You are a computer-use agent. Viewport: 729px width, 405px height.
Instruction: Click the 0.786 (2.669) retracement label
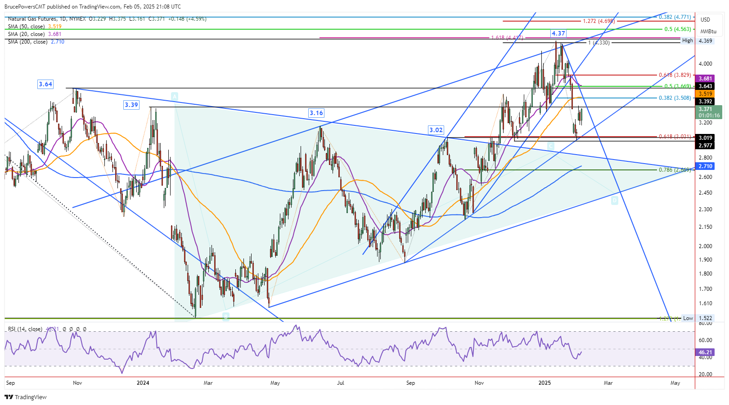675,170
